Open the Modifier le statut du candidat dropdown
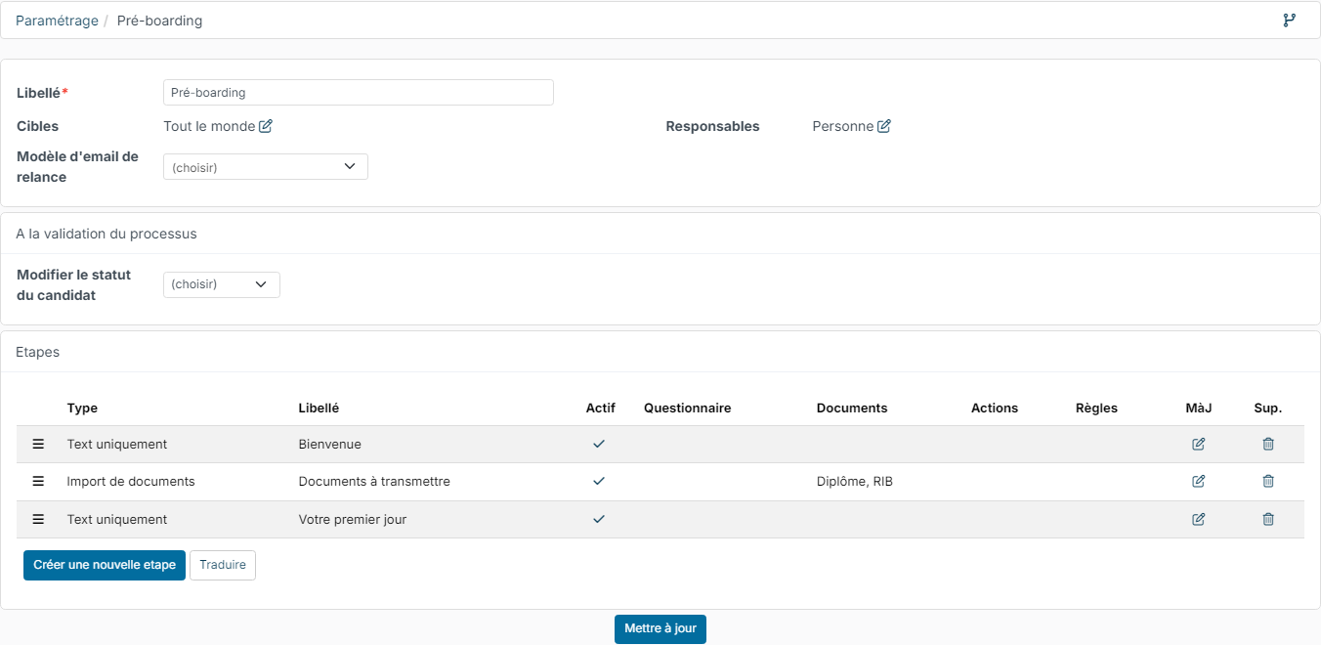The height and width of the screenshot is (645, 1321). click(x=222, y=284)
